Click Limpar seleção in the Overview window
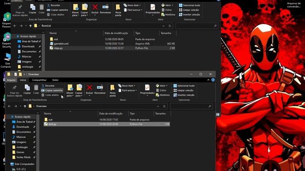305x171 pixels. click(x=183, y=90)
